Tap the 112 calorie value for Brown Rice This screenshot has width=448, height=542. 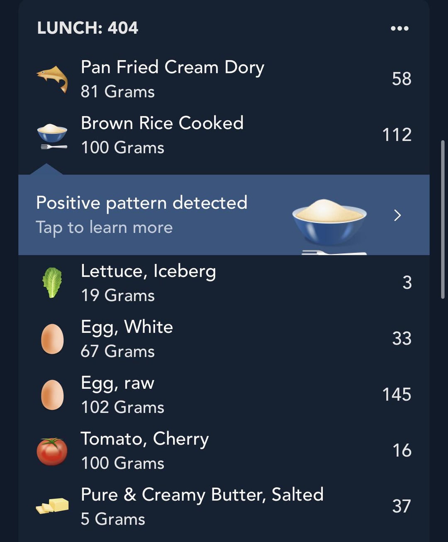pos(397,135)
